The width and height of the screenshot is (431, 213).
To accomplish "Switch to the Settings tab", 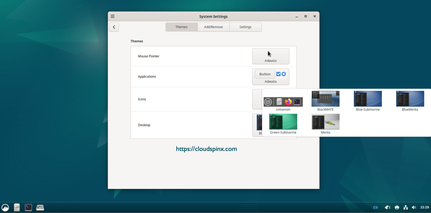I will coord(245,27).
